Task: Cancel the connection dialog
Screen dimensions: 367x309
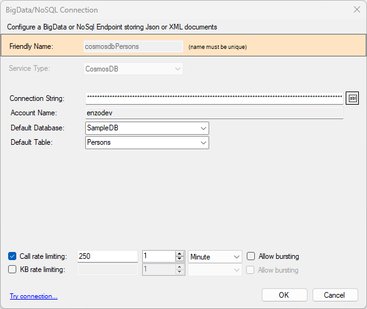Action: [x=335, y=295]
